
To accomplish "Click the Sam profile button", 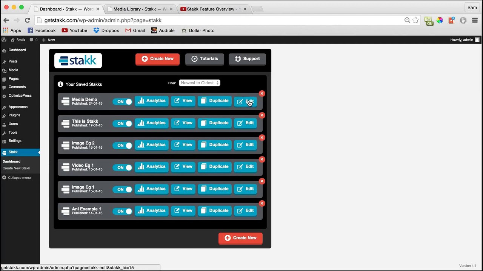I will point(472,7).
